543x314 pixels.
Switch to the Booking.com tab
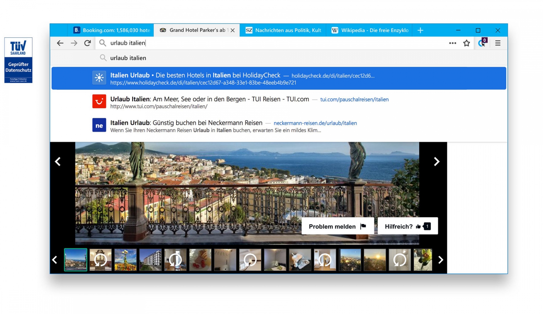tap(111, 30)
